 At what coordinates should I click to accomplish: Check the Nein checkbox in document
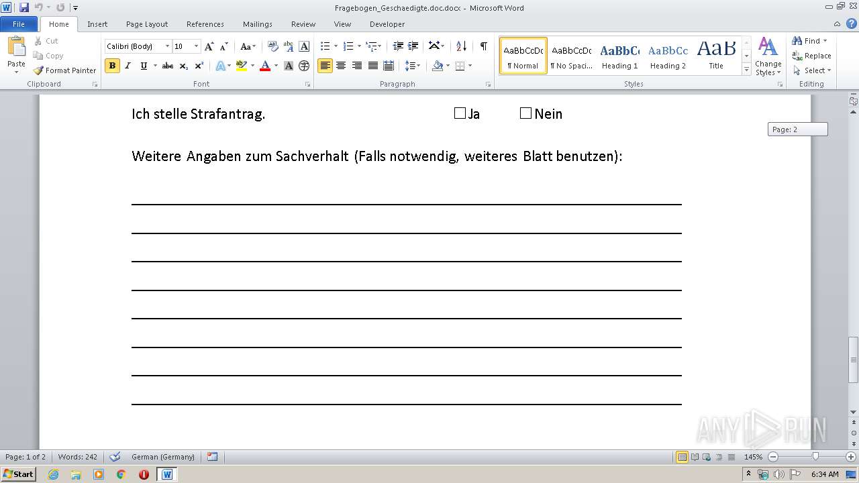[525, 113]
